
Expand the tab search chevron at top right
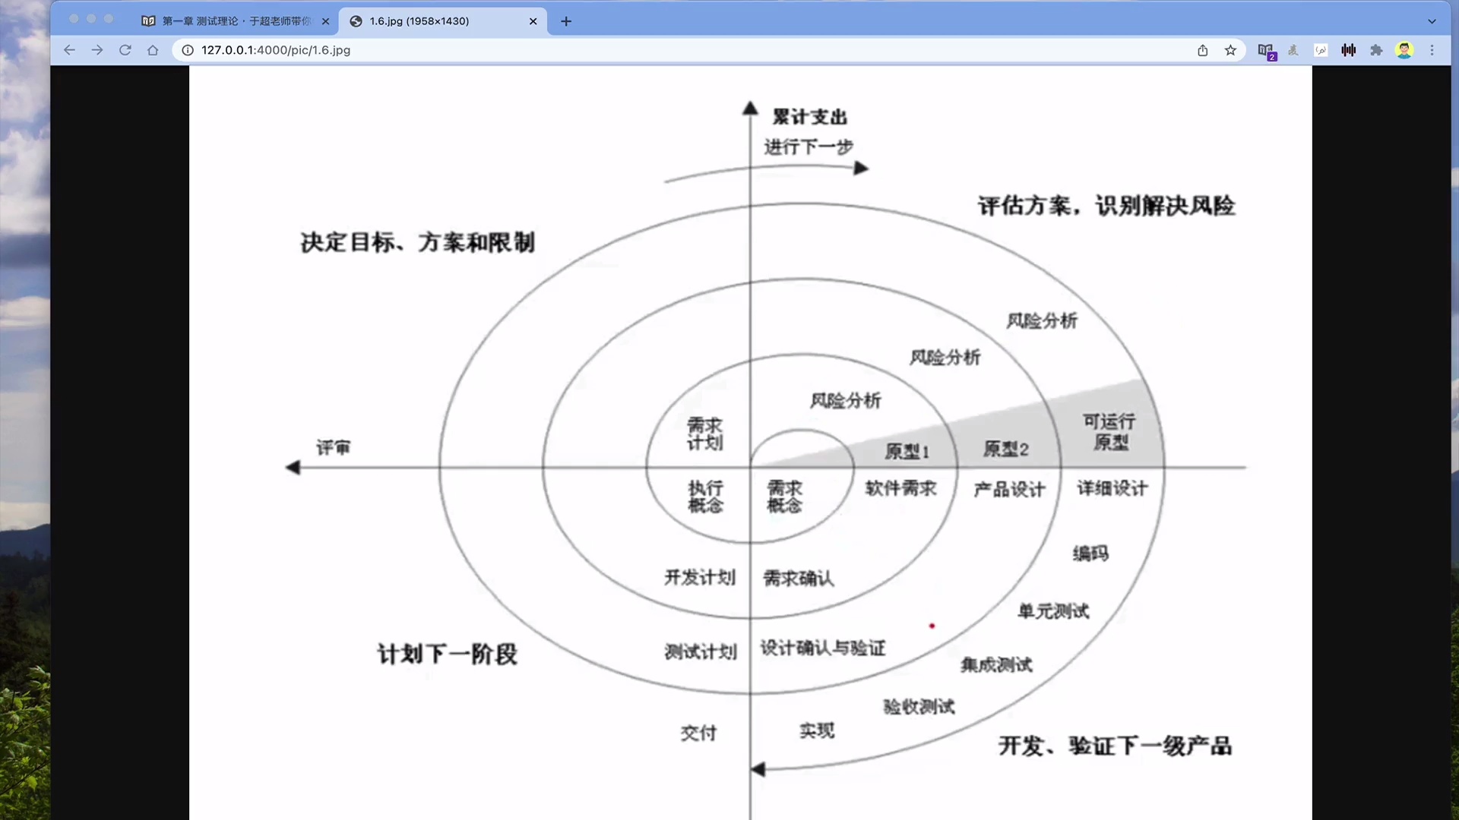(x=1432, y=21)
